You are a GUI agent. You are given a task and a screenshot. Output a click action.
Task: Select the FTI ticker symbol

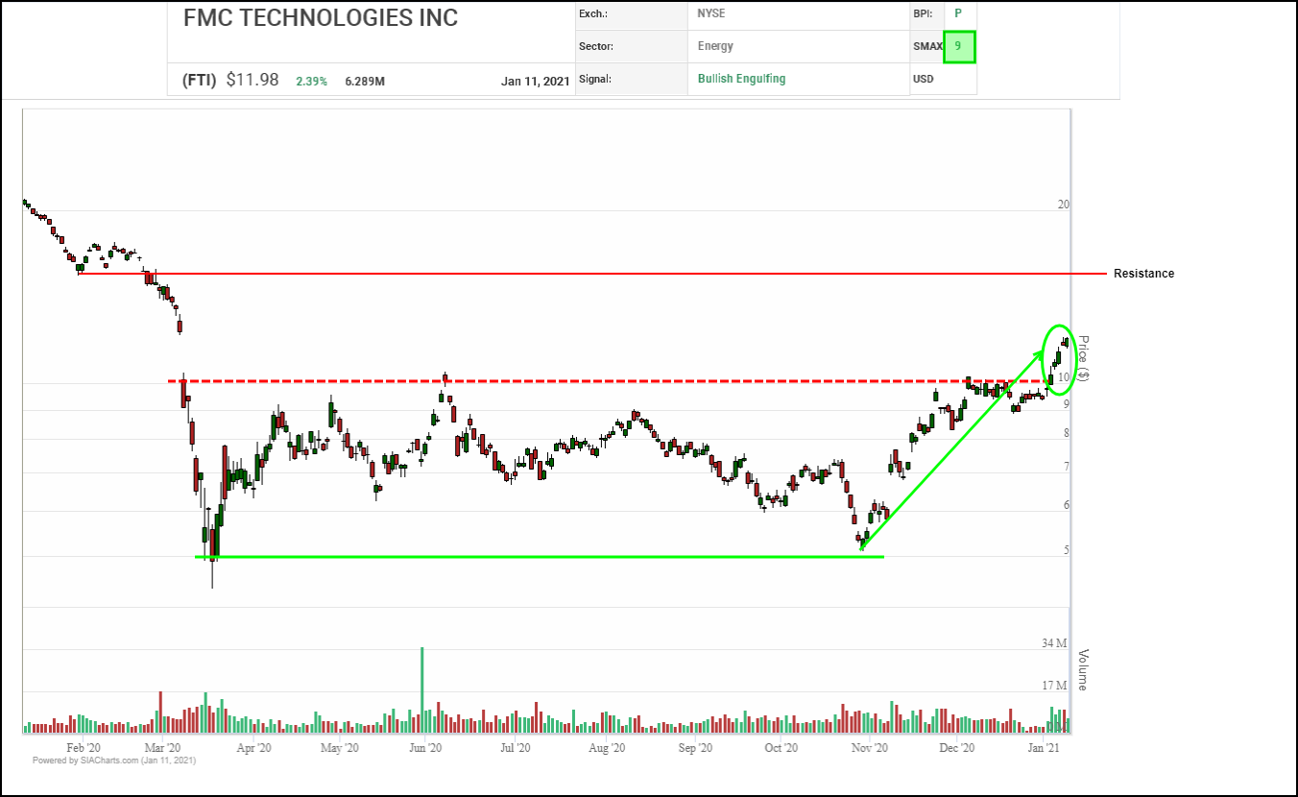[x=199, y=81]
